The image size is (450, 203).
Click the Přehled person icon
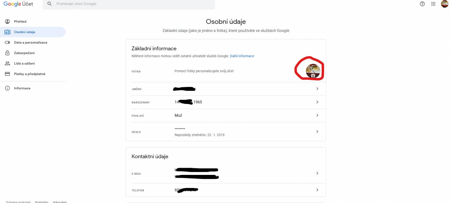8,21
